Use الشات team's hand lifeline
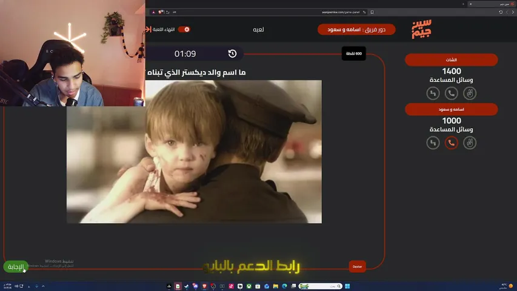 coord(470,93)
